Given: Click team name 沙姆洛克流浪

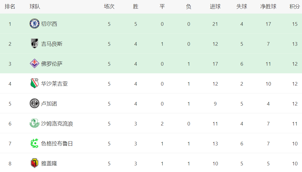Looking at the screenshot, I should coord(57,124).
